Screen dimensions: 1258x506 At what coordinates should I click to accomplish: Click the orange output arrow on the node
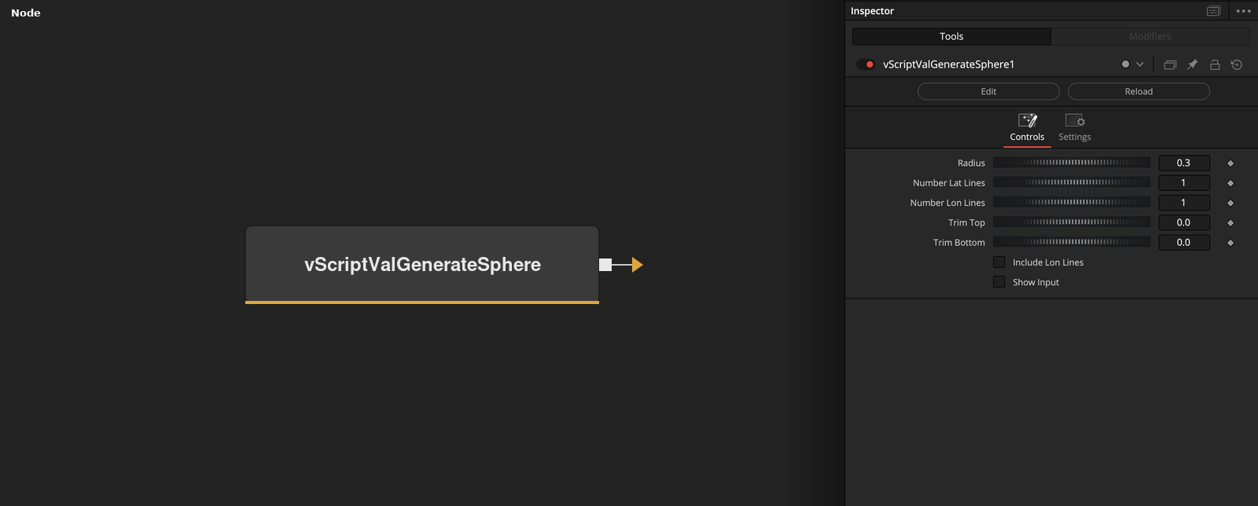tap(638, 265)
